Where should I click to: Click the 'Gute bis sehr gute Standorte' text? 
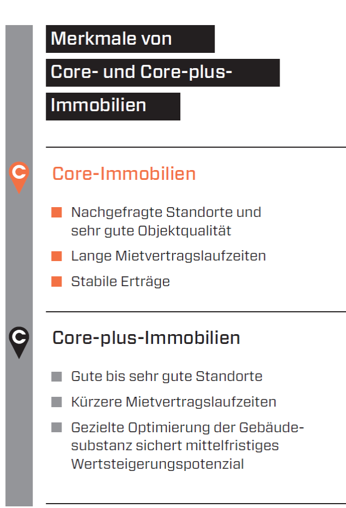(167, 377)
